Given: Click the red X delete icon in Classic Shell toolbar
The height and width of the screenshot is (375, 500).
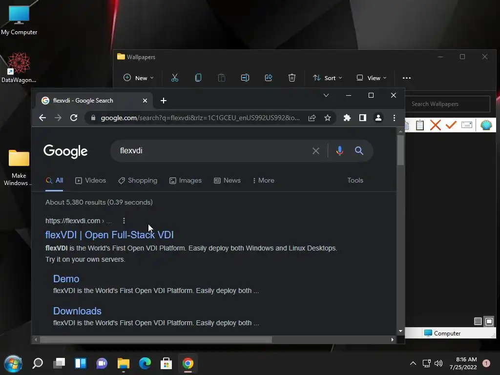Looking at the screenshot, I should pos(435,125).
